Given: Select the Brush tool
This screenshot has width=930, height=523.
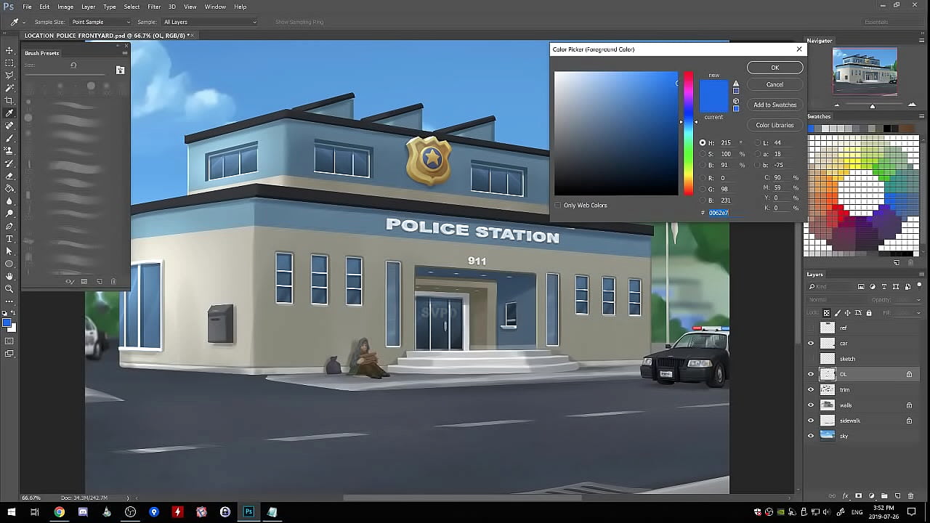Looking at the screenshot, I should (x=9, y=138).
